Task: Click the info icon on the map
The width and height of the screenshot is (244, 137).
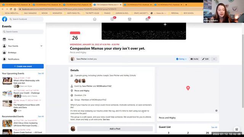Action: coord(216,111)
